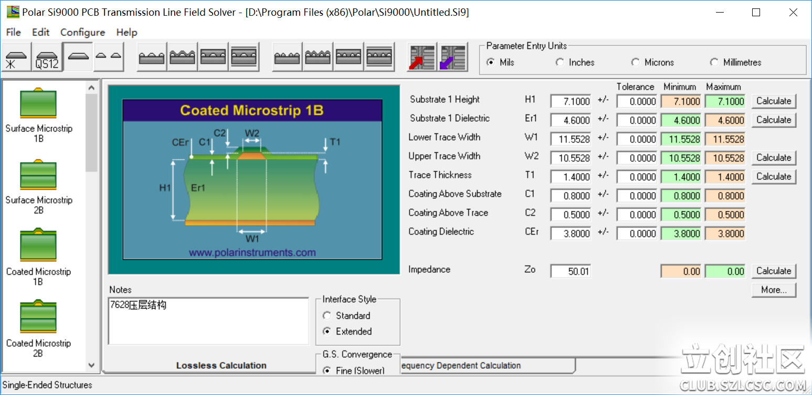The height and width of the screenshot is (395, 812).
Task: Click the CEr tolerance field
Action: point(637,233)
